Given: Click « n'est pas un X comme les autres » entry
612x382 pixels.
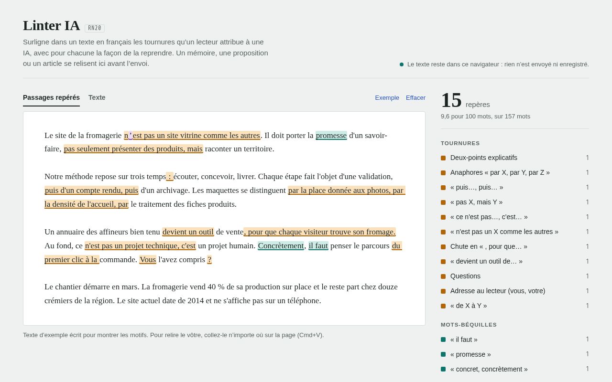Looking at the screenshot, I should point(515,232).
